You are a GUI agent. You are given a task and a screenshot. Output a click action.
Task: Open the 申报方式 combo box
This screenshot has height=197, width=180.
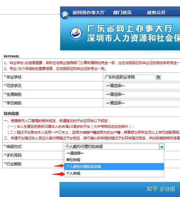pyautogui.click(x=114, y=146)
